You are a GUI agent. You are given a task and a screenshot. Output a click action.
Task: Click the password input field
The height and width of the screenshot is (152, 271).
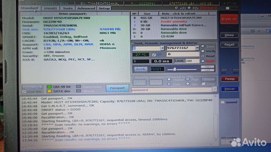pyautogui.click(x=172, y=90)
